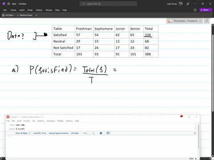
Task: Click the notebook icon beside Numerade
Action: [x=170, y=21]
